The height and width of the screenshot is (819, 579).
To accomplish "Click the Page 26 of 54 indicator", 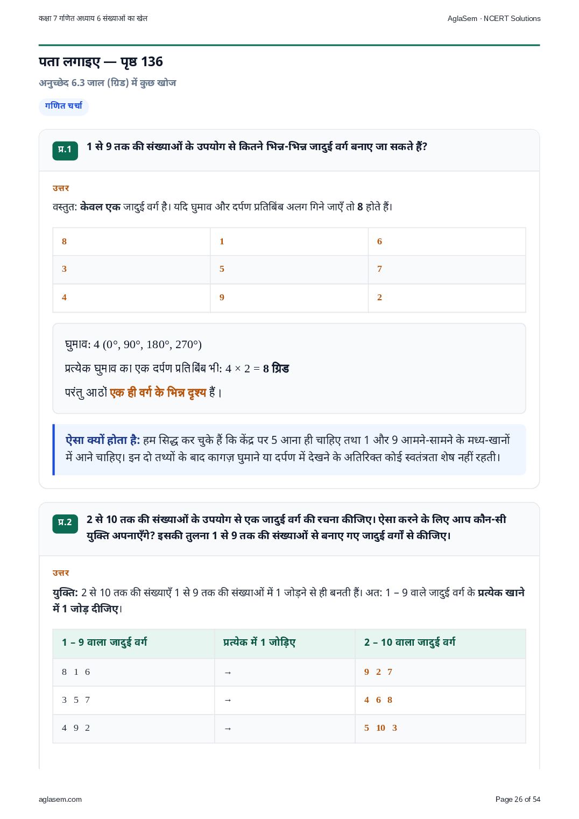I will [x=518, y=799].
